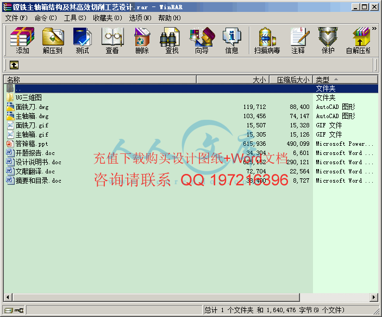Image resolution: width=382 pixels, height=317 pixels.
Task: Click the drive icon in status bar
Action: (8, 310)
